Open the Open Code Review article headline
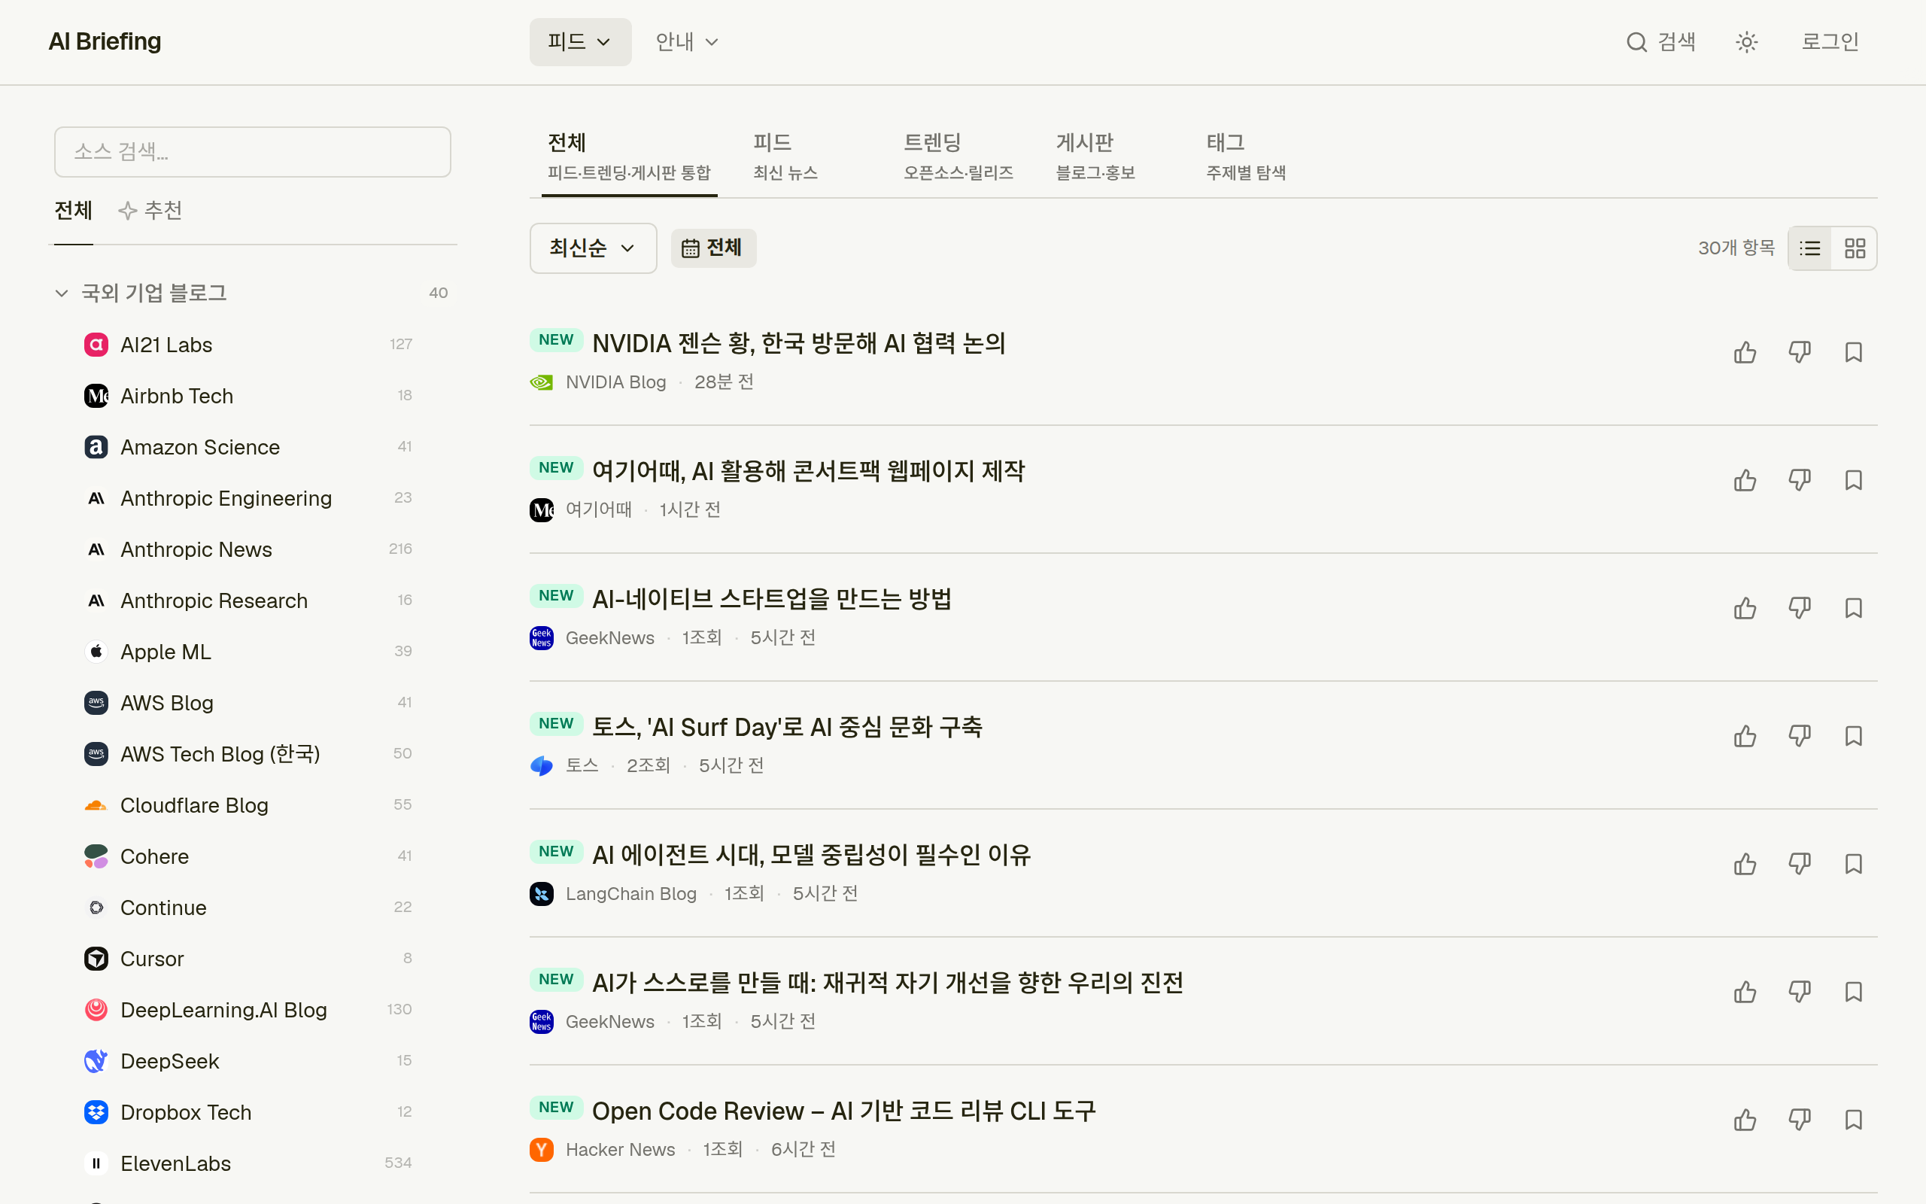 coord(843,1111)
